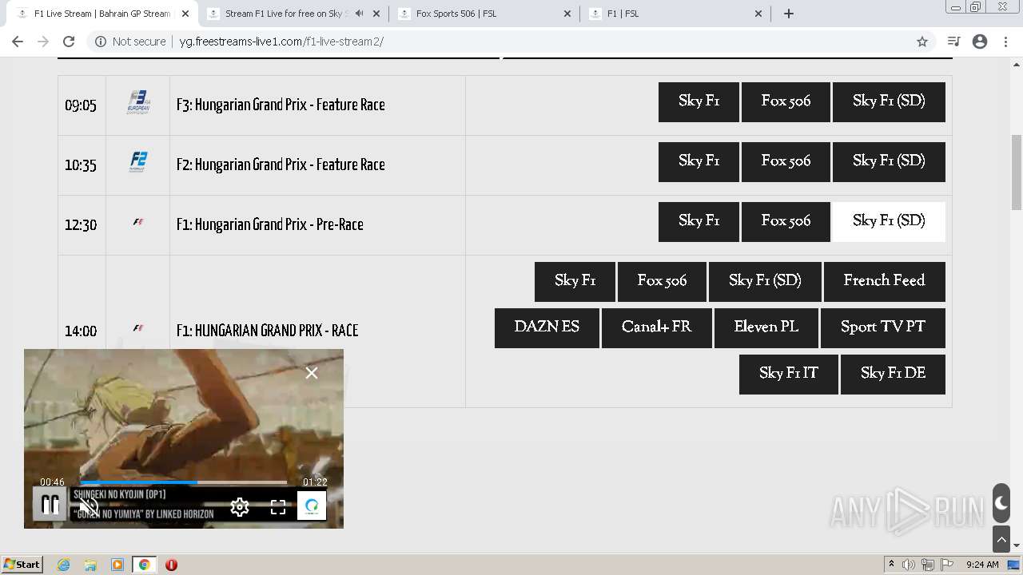Viewport: 1023px width, 575px height.
Task: Mute the Stream F1 Live tab audio icon
Action: (359, 14)
